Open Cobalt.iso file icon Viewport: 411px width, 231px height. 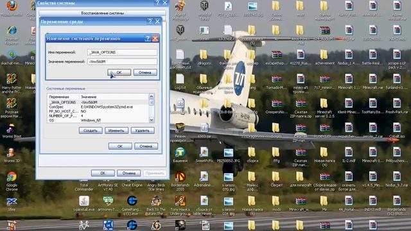[x=397, y=131]
